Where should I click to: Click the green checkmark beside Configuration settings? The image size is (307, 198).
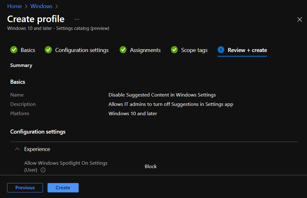click(48, 50)
